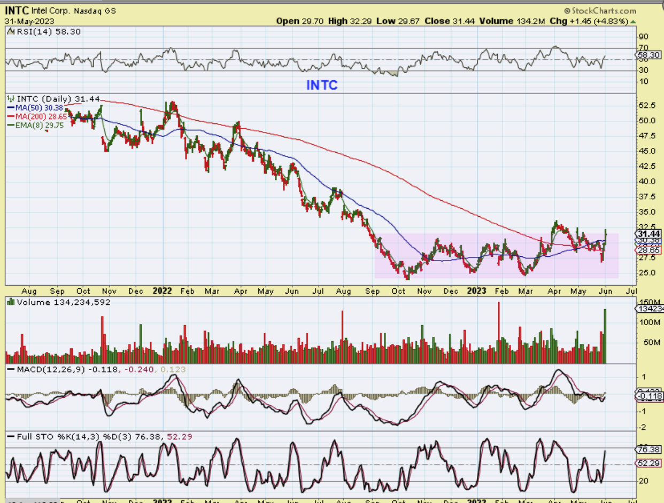
Task: Click the 100M volume axis label
Action: pos(650,323)
